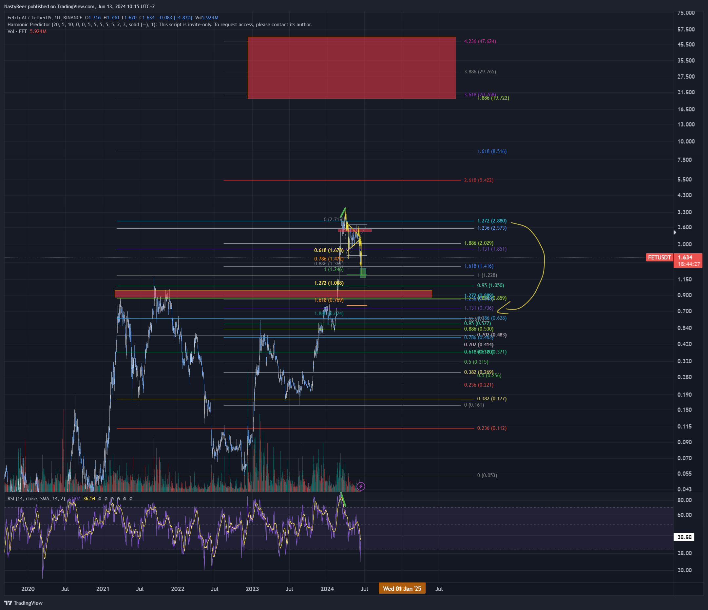Click the 2020 label on time axis
The height and width of the screenshot is (610, 708).
(x=28, y=589)
